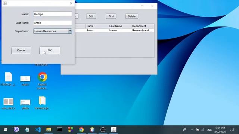Open the notepad-like app next to Viber

click(27, 130)
